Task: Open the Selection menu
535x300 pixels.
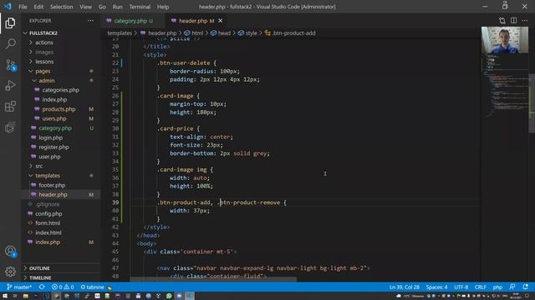Action: [x=61, y=7]
